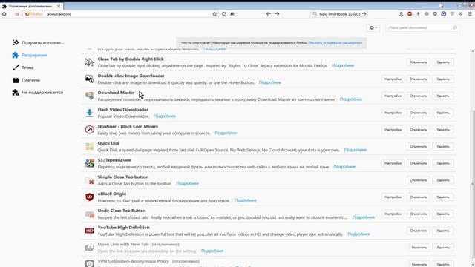Click the search go arrow after 'tigio smartbook'
Screen dimensions: 475x267
364,14
